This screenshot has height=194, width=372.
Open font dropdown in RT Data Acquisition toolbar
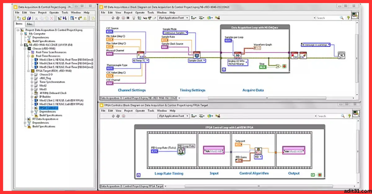[173, 18]
